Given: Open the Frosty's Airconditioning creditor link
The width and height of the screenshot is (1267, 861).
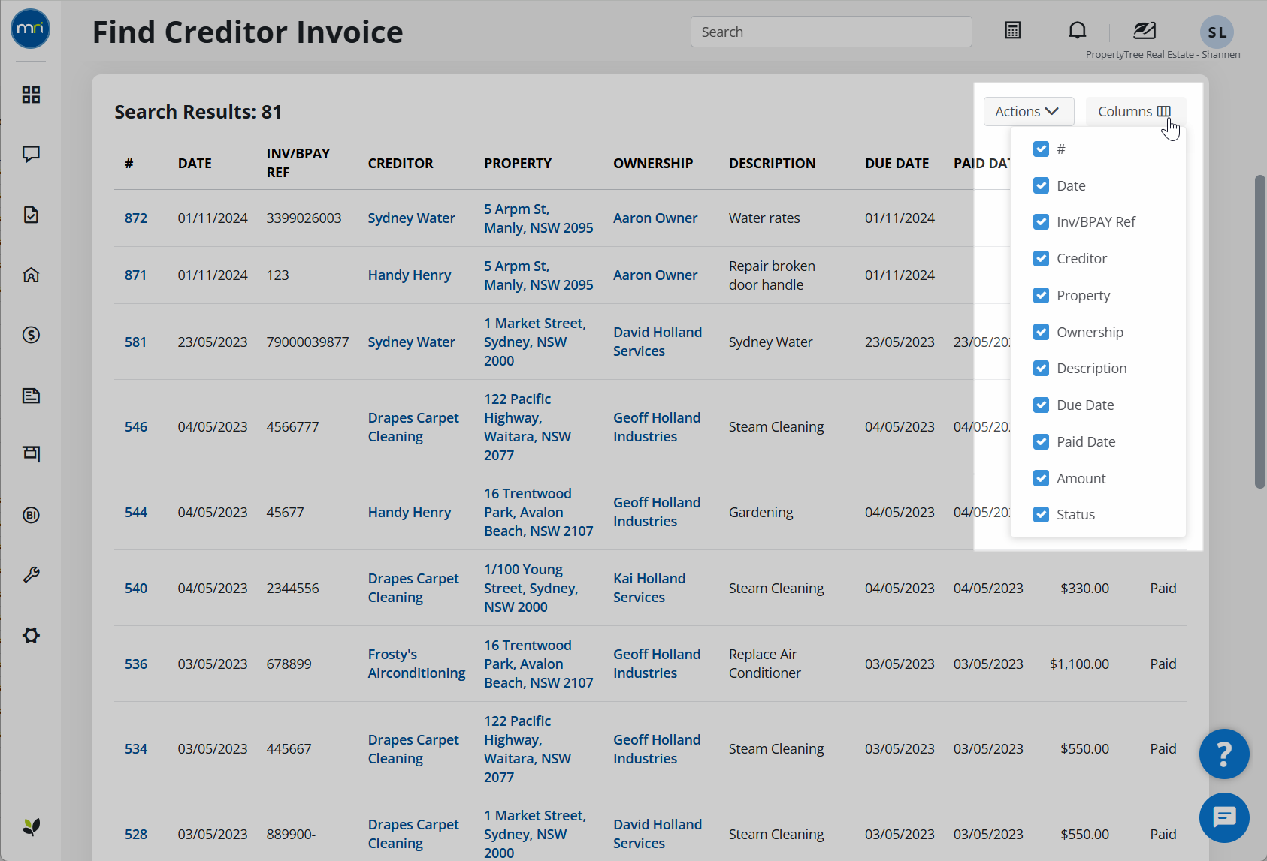Looking at the screenshot, I should [x=416, y=664].
